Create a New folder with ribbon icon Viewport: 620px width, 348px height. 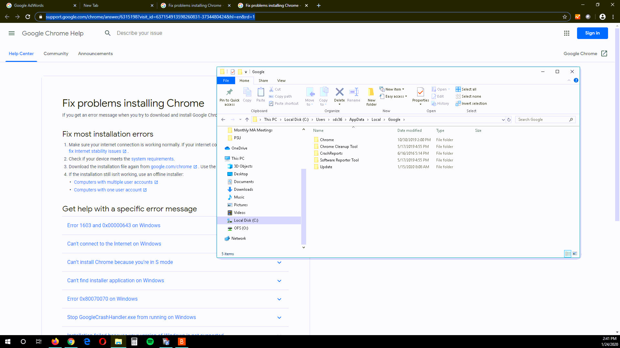(x=371, y=96)
